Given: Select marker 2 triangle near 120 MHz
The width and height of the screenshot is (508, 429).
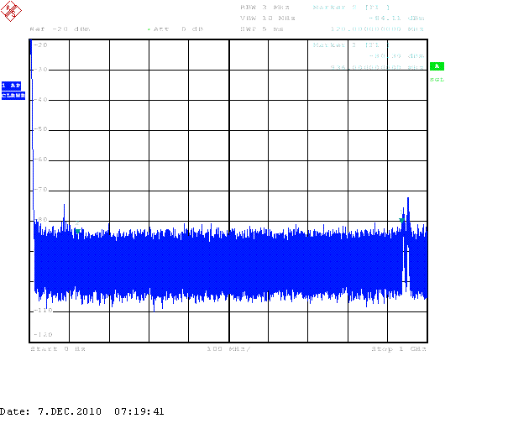Looking at the screenshot, I should 78,231.
